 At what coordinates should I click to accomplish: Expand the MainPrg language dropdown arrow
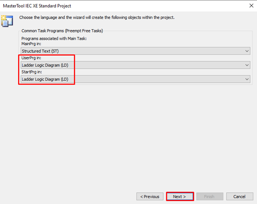(247, 51)
